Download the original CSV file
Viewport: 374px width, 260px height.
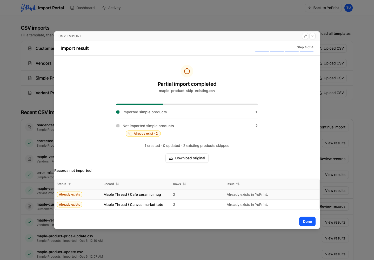(187, 158)
